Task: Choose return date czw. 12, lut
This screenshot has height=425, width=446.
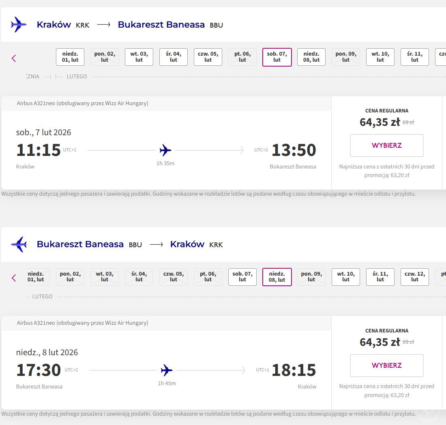Action: click(415, 277)
